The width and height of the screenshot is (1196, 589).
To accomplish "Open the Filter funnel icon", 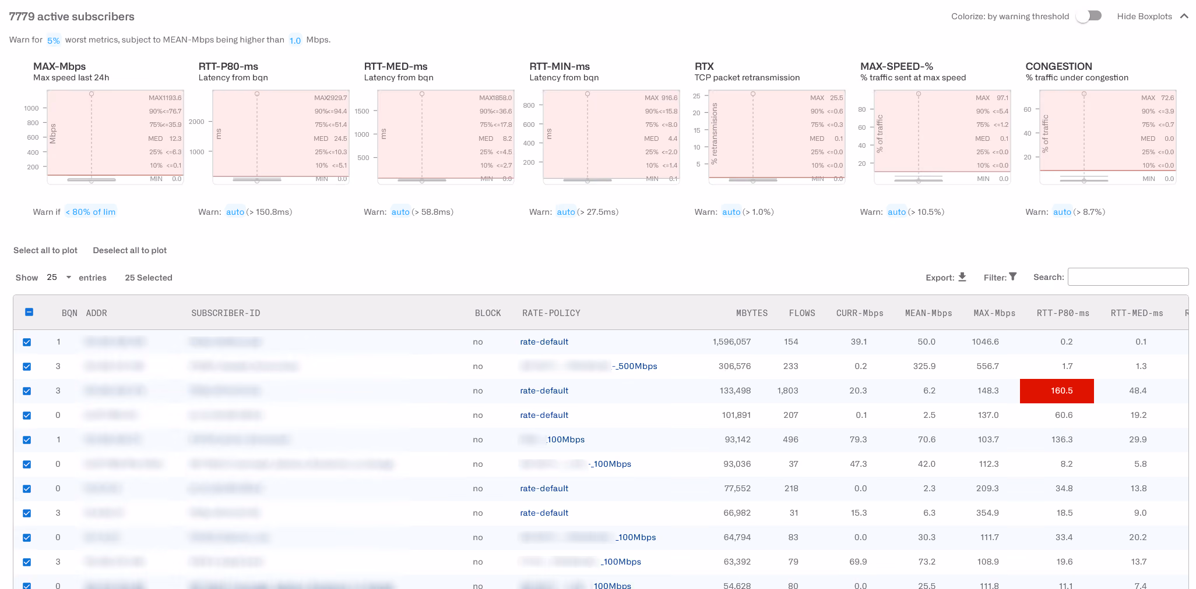I will tap(1013, 276).
